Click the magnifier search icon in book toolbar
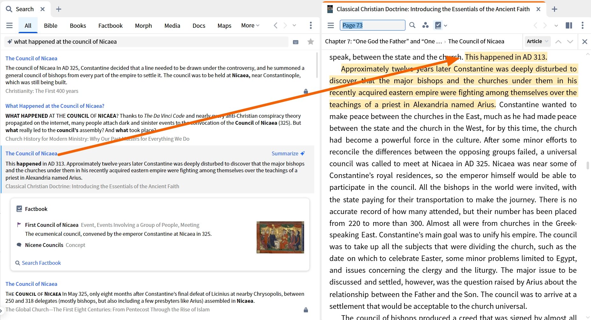This screenshot has height=320, width=591. 412,25
